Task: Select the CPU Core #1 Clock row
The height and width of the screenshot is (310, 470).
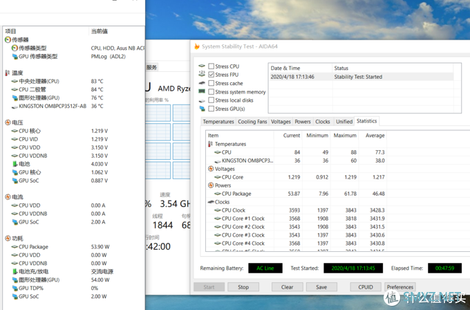Action: coord(296,219)
